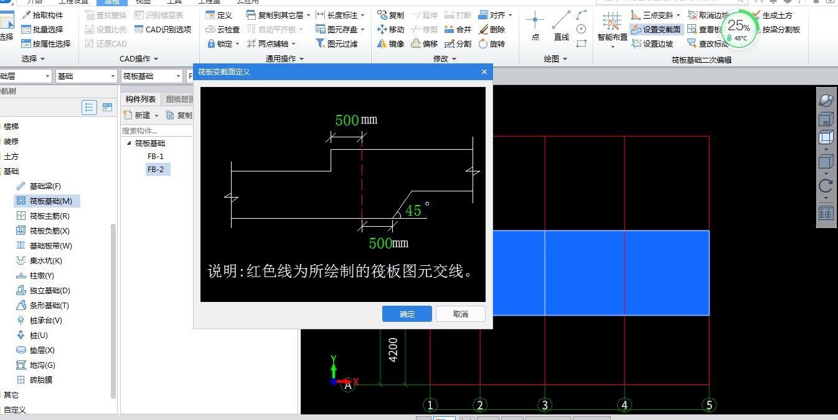This screenshot has width=838, height=420.
Task: Run 云检查 cloud check
Action: [x=222, y=29]
